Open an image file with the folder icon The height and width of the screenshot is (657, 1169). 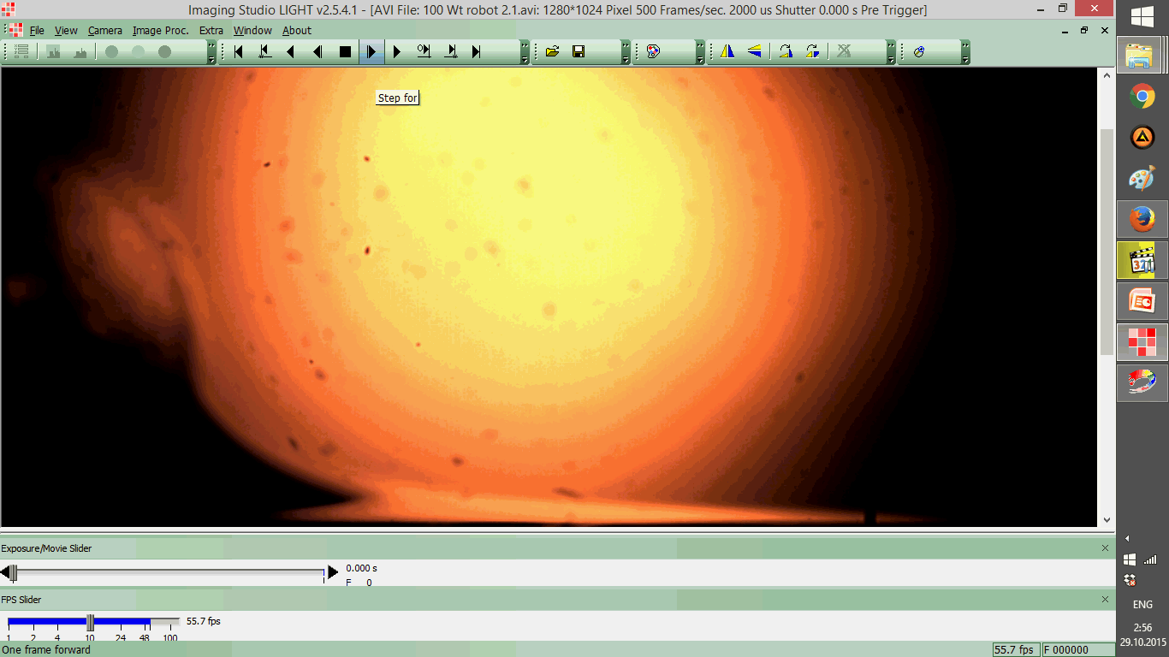[x=552, y=52]
